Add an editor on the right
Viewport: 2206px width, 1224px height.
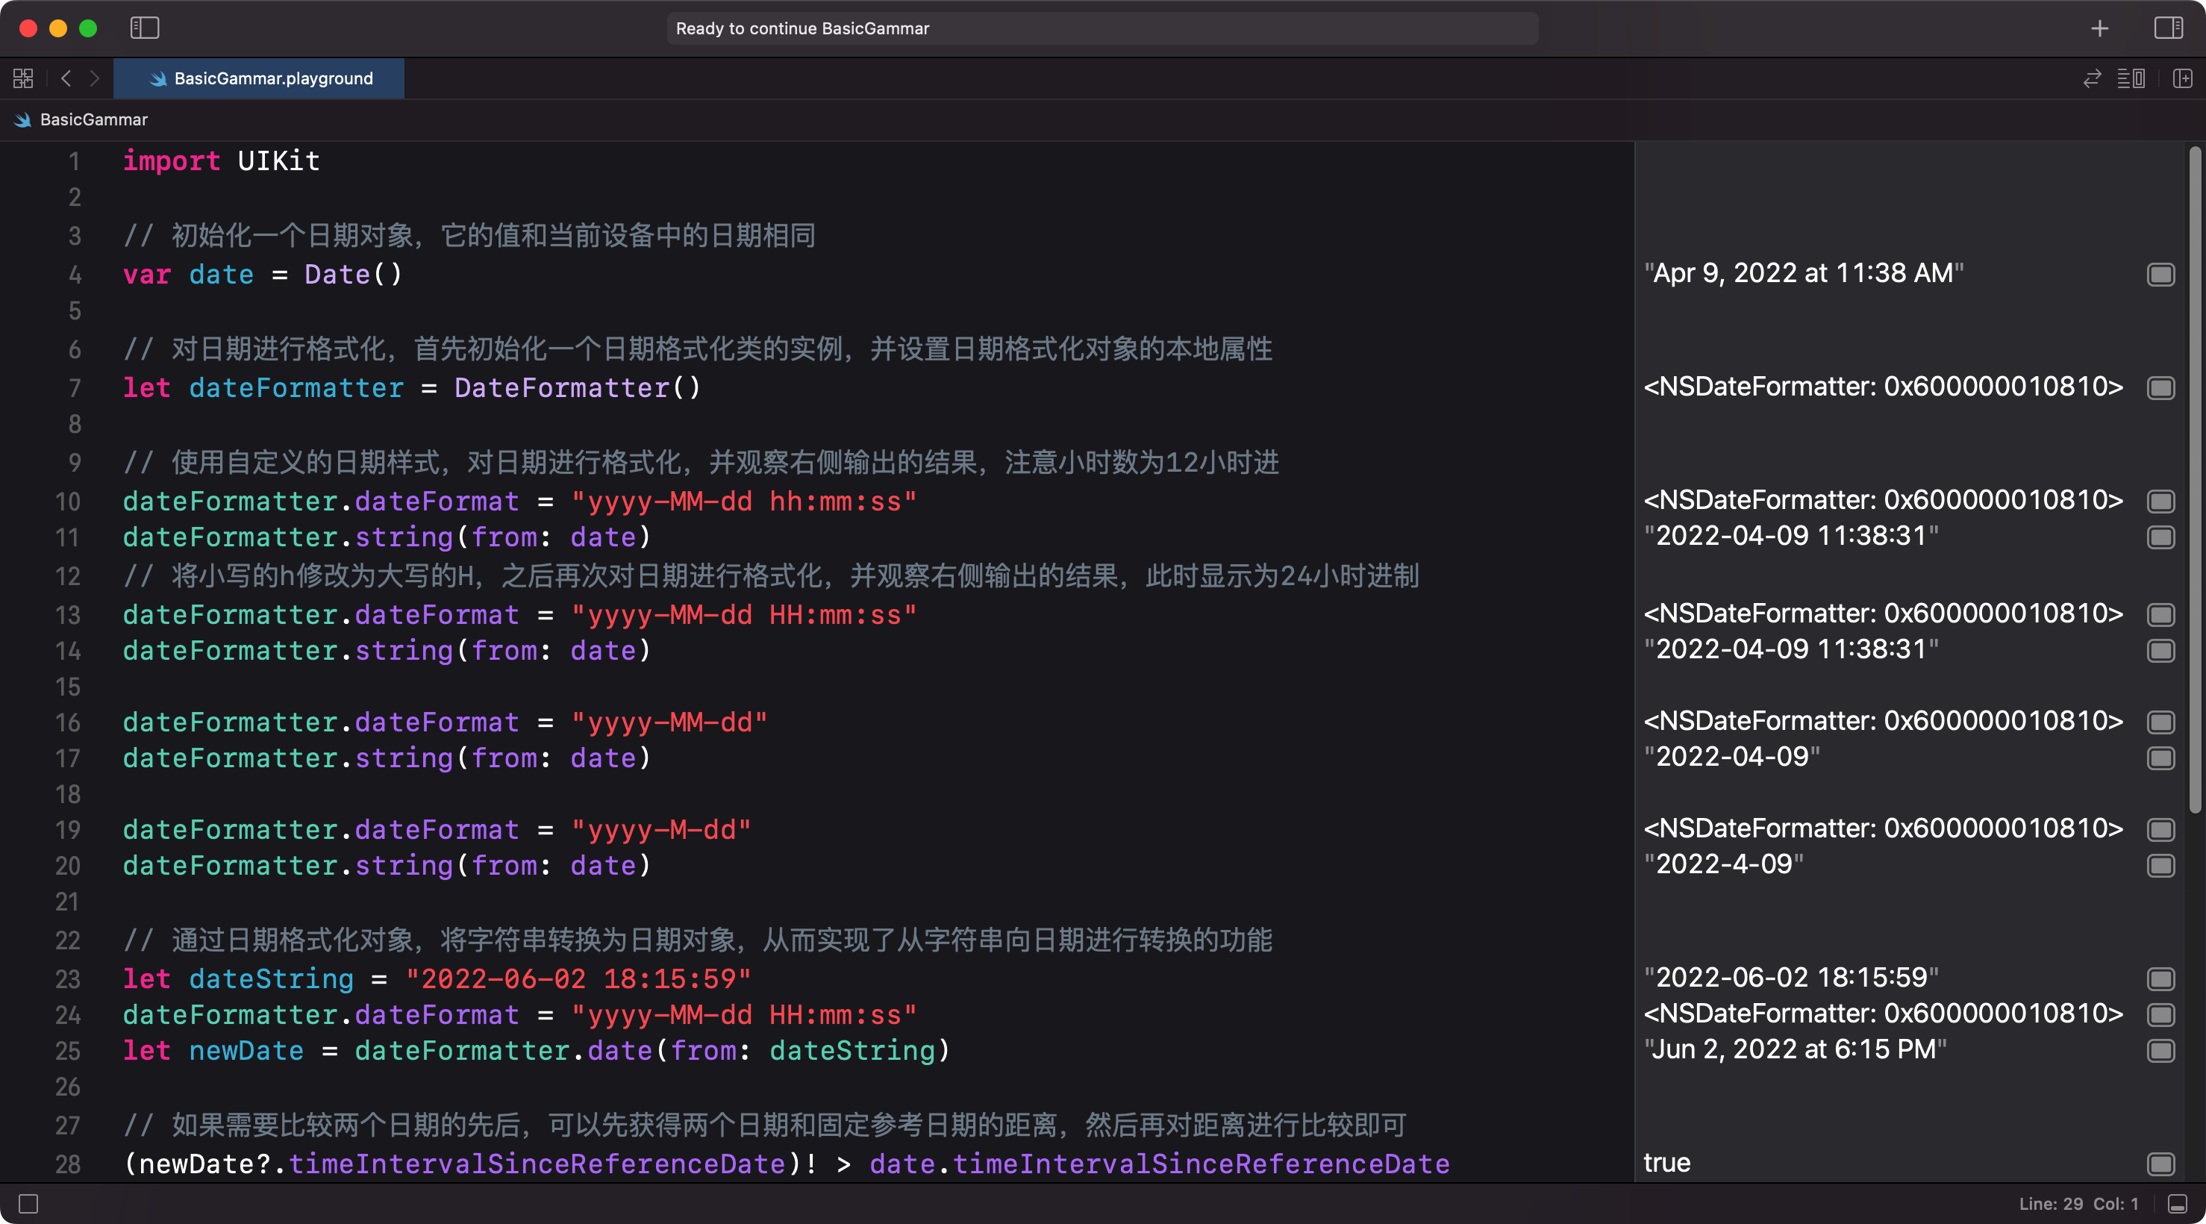pyautogui.click(x=2182, y=79)
